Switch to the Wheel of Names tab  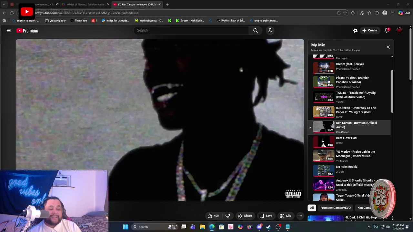point(85,5)
